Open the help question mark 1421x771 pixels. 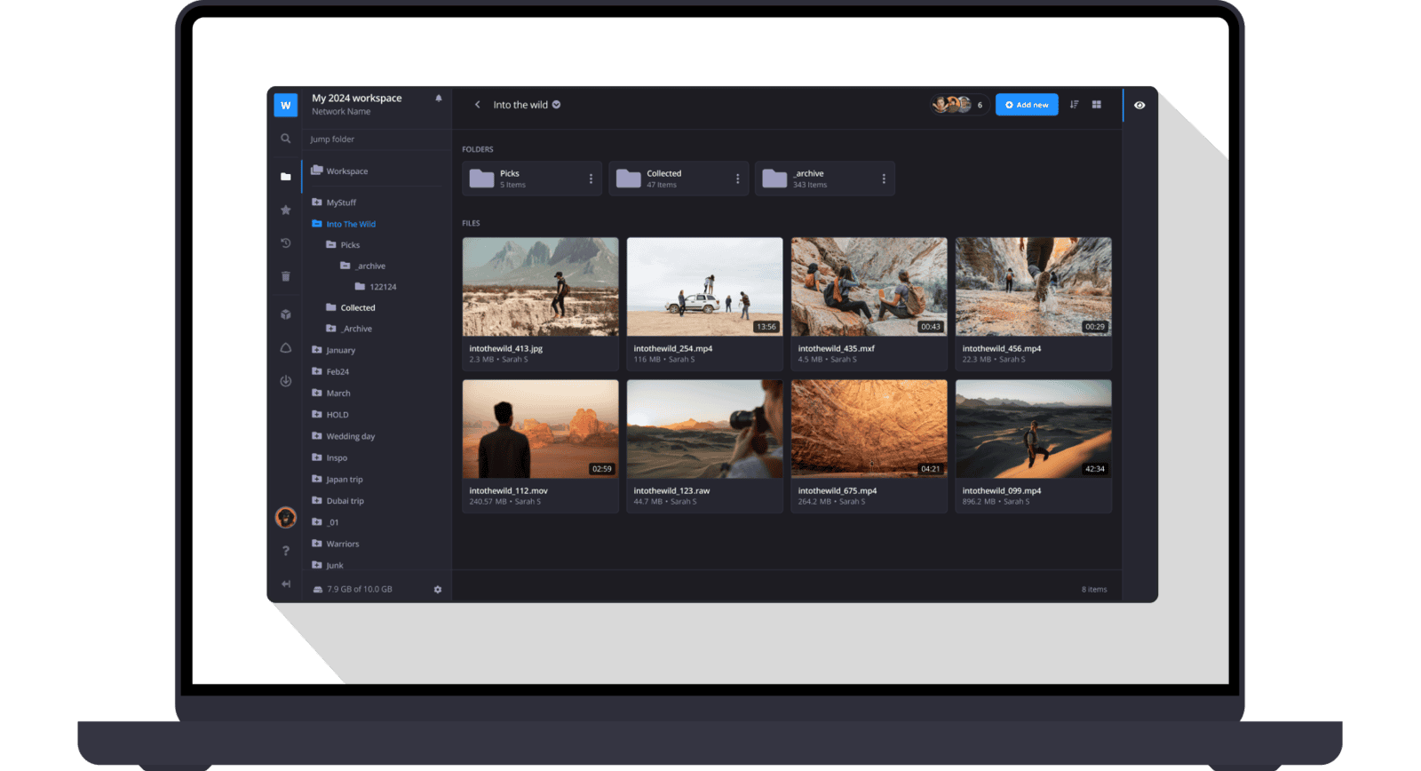[285, 551]
